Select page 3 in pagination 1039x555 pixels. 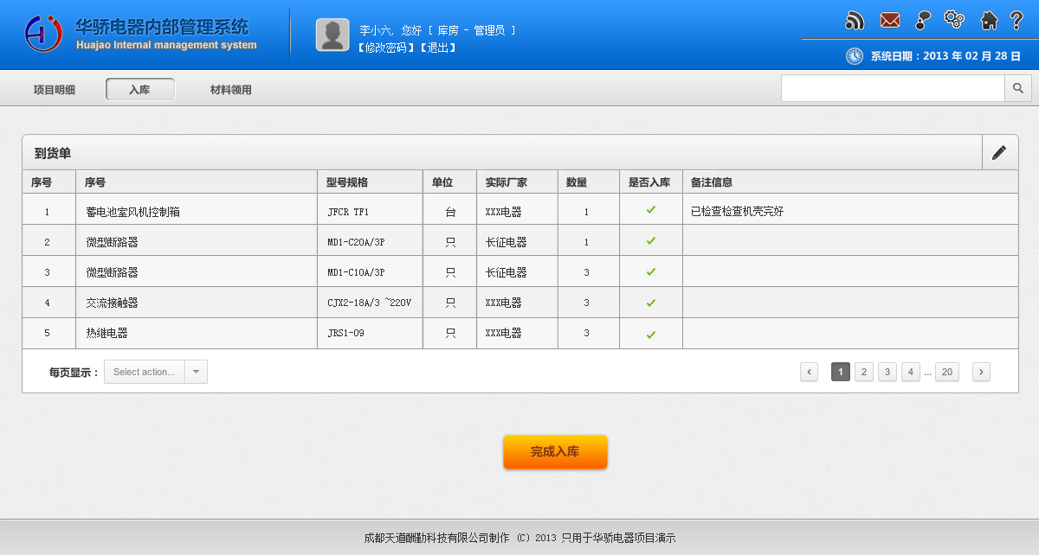[887, 372]
